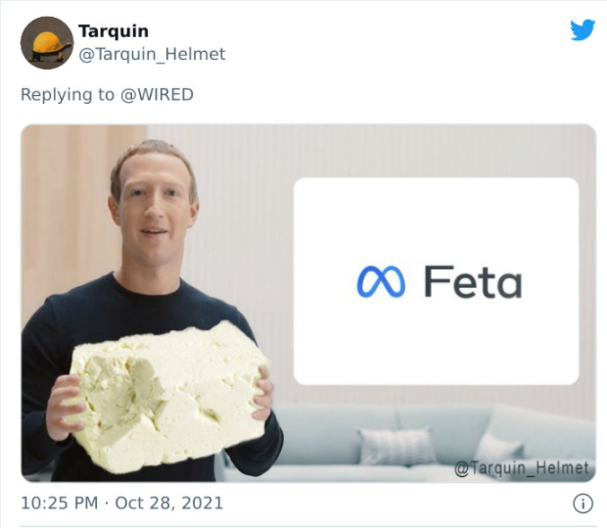607x528 pixels.
Task: Click the @Tarquin_Helmet watermark in the photo
Action: [x=521, y=468]
